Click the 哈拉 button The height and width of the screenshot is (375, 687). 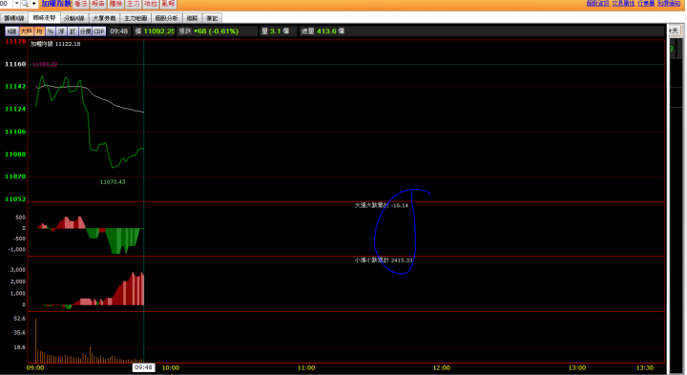click(151, 4)
